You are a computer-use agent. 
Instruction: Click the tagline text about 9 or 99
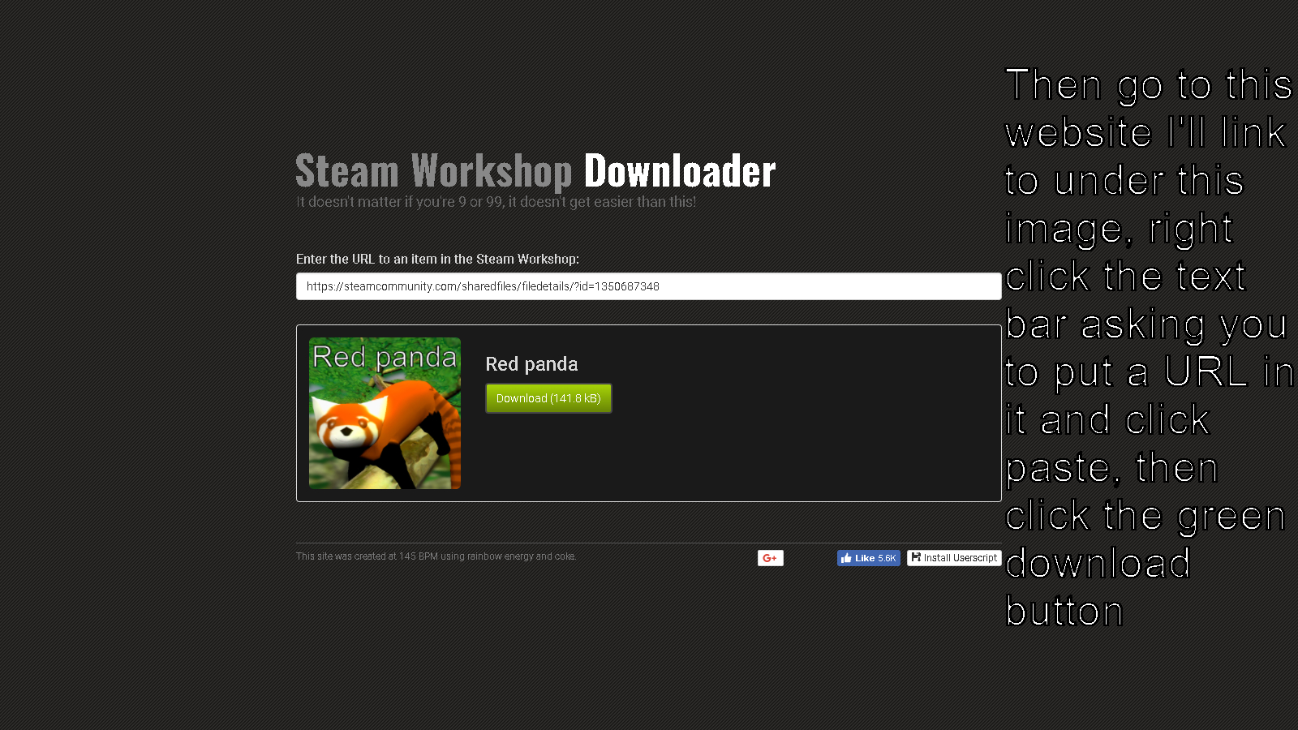(x=496, y=202)
